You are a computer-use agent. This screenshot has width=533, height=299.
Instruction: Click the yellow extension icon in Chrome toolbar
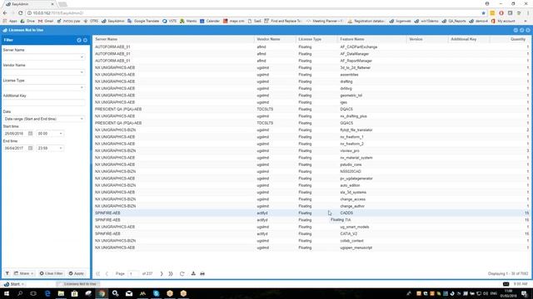[x=492, y=13]
